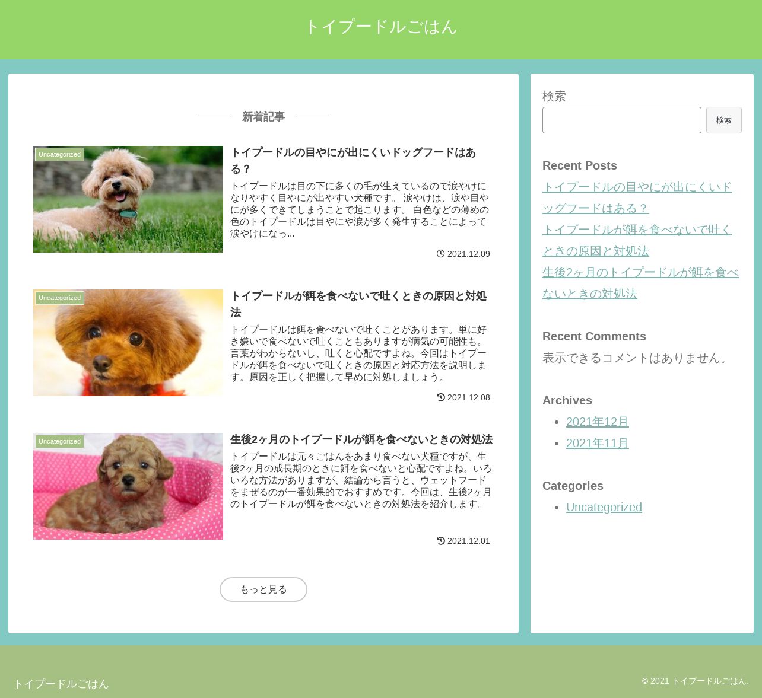Open Recent Posts link about 目やにが出にくいドッグフード
The width and height of the screenshot is (762, 698).
[x=637, y=197]
